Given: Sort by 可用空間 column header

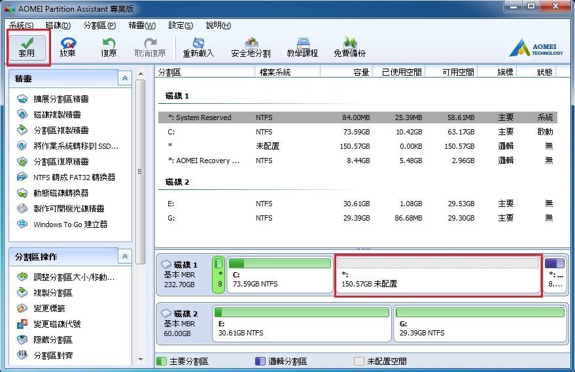Looking at the screenshot, I should click(451, 72).
